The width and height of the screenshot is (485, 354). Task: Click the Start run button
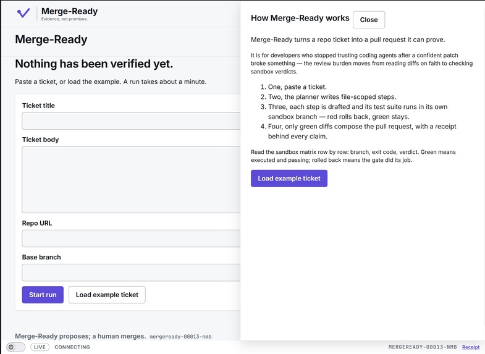click(x=43, y=295)
